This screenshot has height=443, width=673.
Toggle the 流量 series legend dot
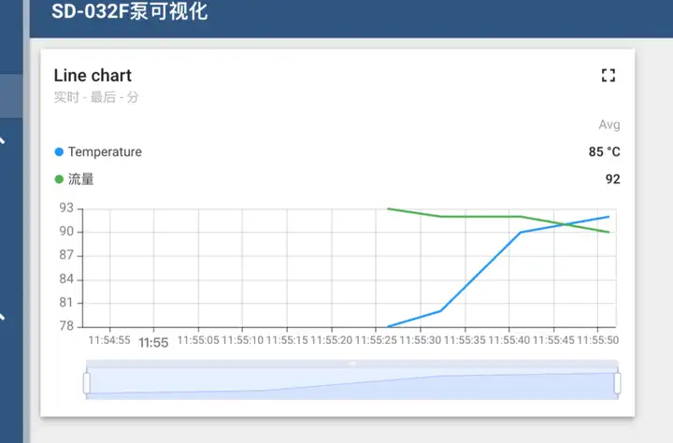tap(59, 179)
